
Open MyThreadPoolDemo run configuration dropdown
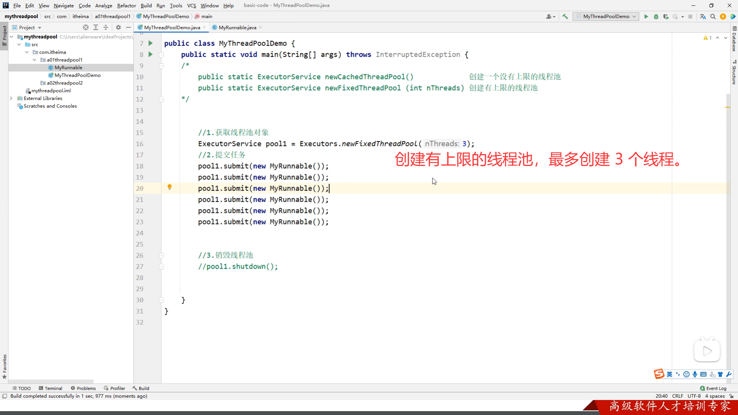coord(606,17)
